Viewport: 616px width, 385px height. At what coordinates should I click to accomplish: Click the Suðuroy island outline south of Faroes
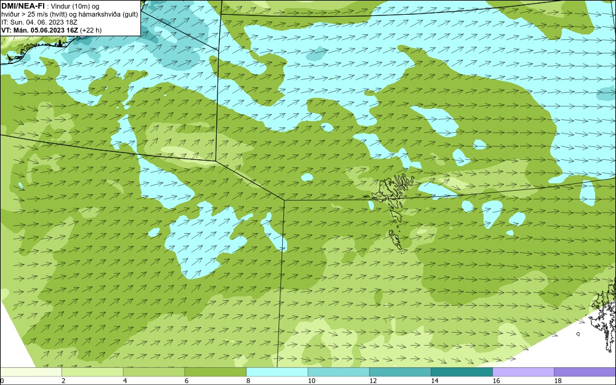point(395,240)
